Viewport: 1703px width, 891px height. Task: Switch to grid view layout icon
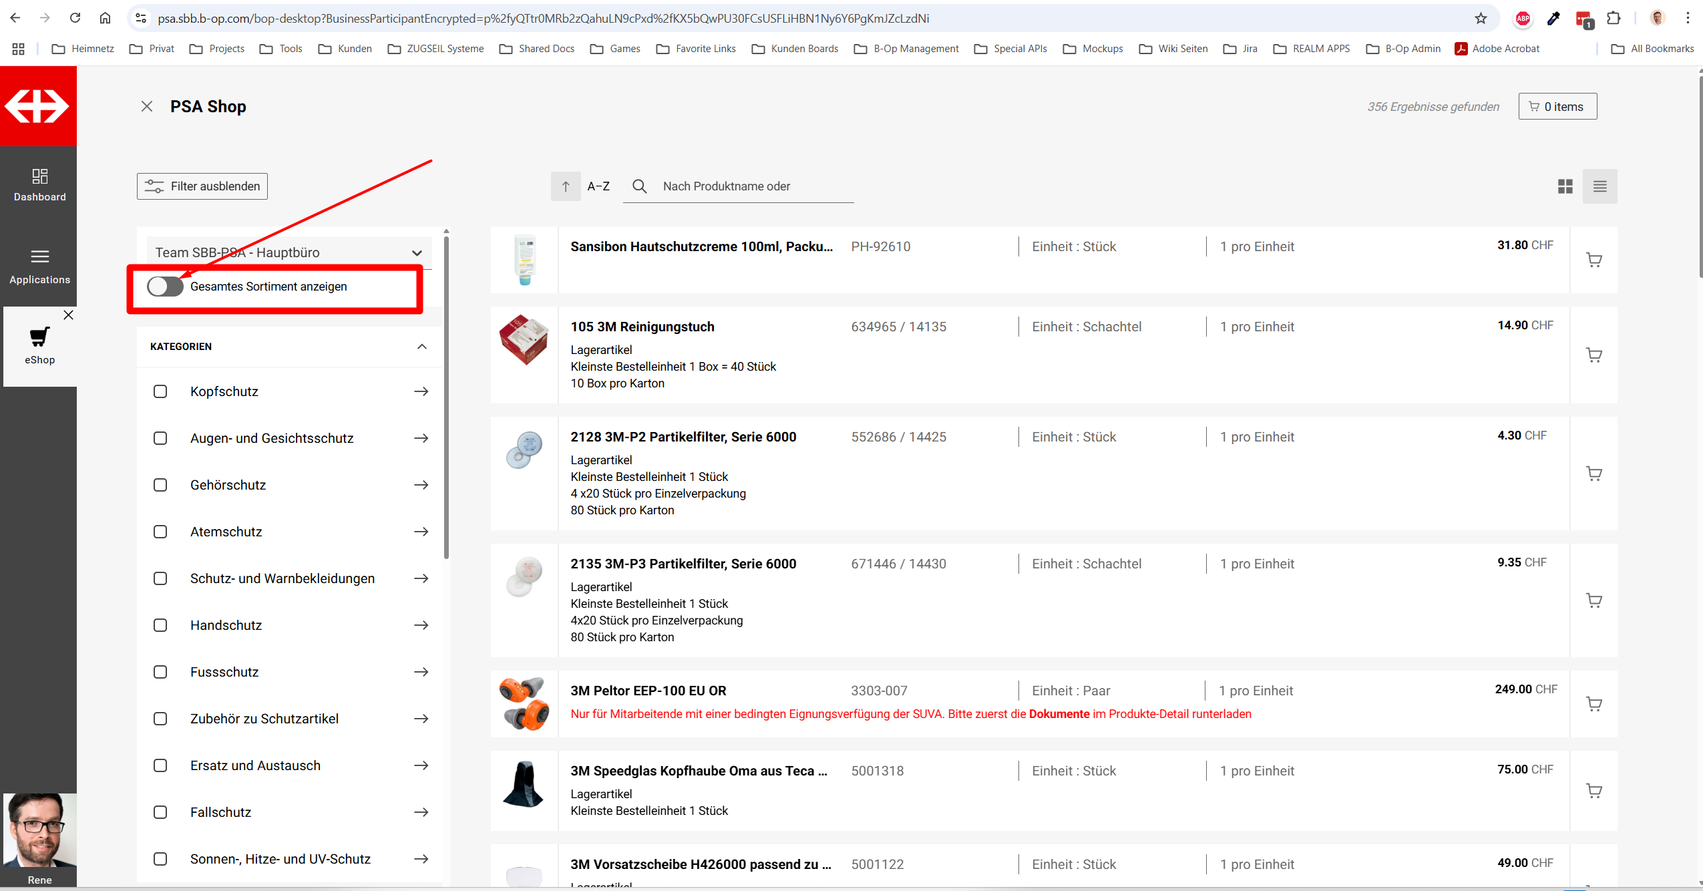1565,186
